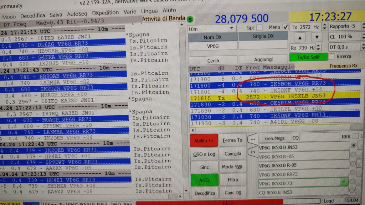Adjust the Rapporto -5 stepper
The width and height of the screenshot is (365, 205).
(363, 26)
